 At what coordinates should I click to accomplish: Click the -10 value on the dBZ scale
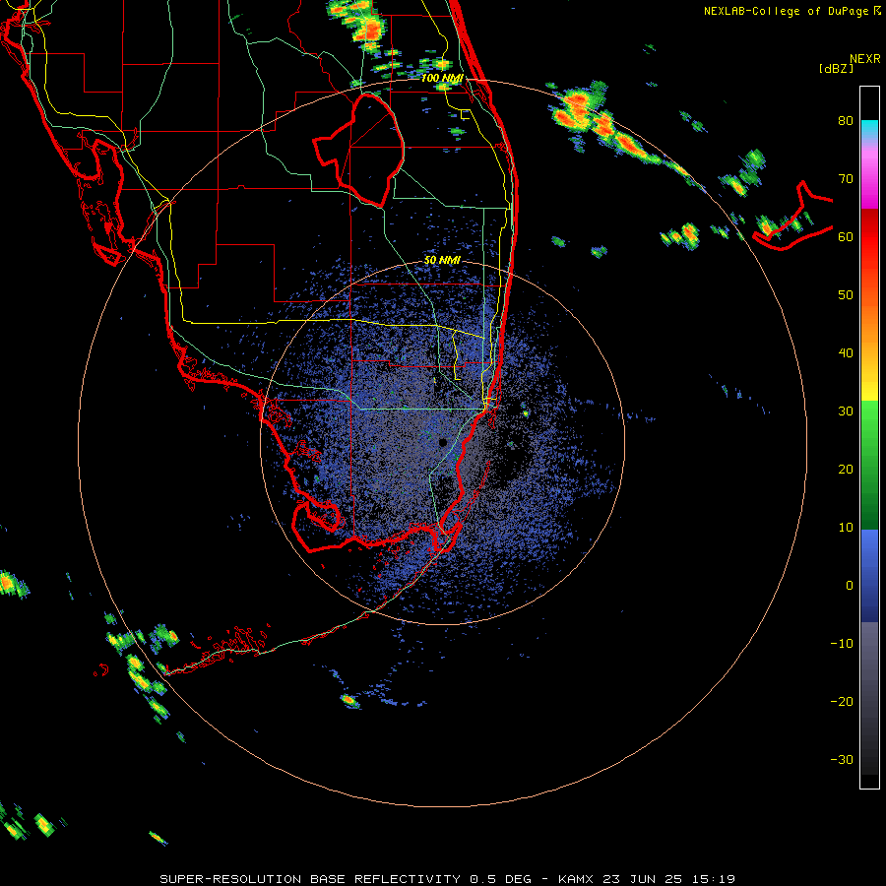point(842,644)
